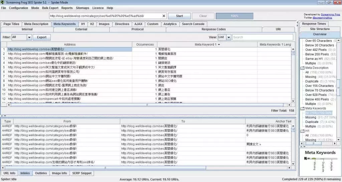Select Over 156 Characters in overview tree
Screen dimensions: 342x182
click(x=320, y=86)
